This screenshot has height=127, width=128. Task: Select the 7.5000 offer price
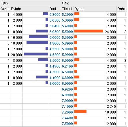[x=67, y=124]
